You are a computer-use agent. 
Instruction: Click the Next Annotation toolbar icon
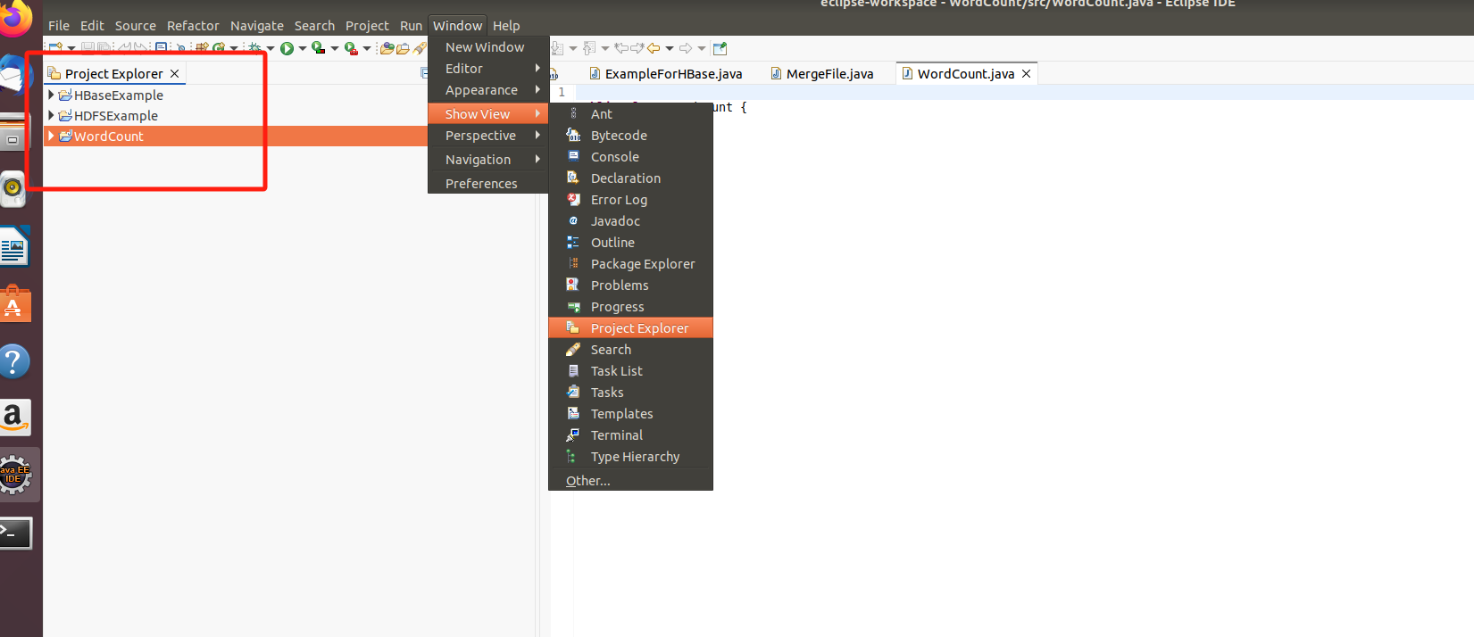557,48
